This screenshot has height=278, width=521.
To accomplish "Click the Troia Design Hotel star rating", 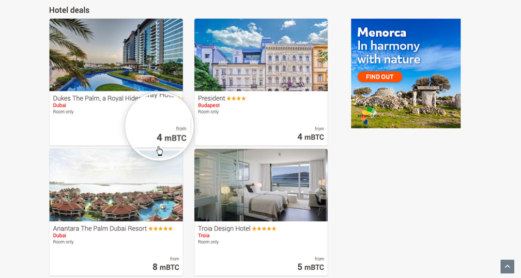I will tap(264, 228).
